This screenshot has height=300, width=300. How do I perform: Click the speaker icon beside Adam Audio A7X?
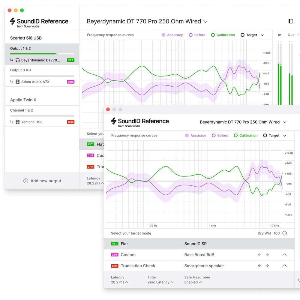[17, 82]
